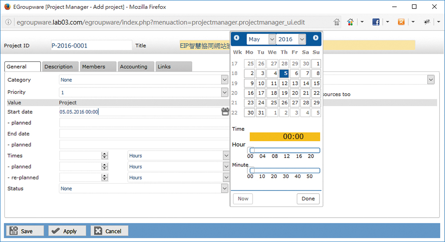Go to next month in date picker
The image size is (445, 242).
point(316,38)
